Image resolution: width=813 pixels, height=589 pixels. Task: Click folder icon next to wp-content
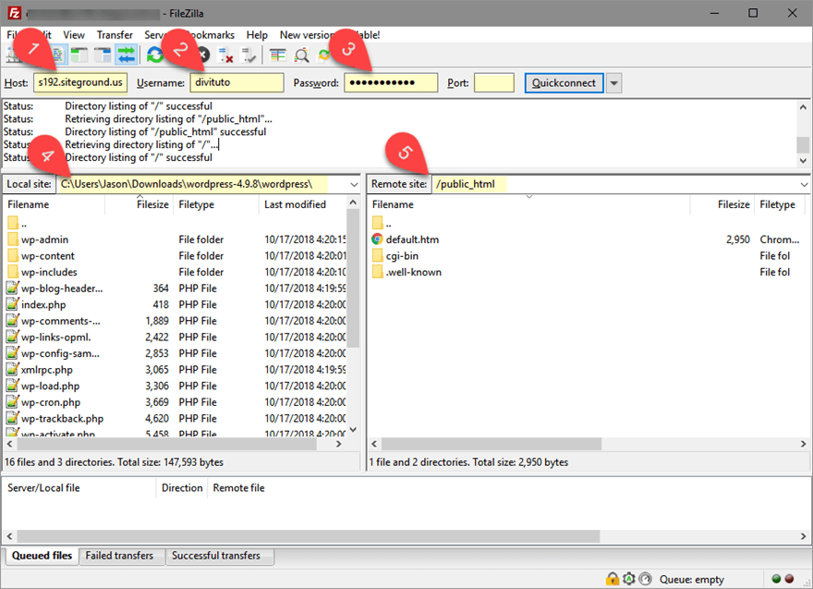pyautogui.click(x=13, y=256)
